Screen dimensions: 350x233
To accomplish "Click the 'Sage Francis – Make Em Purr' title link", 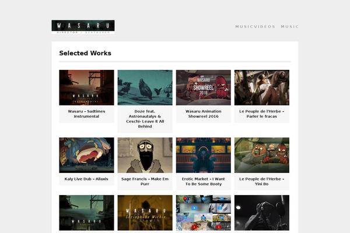I will point(145,181).
